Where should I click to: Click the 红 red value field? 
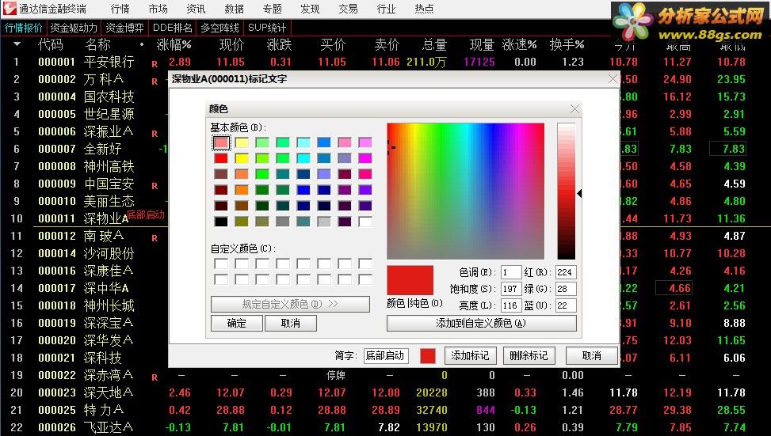coord(566,272)
